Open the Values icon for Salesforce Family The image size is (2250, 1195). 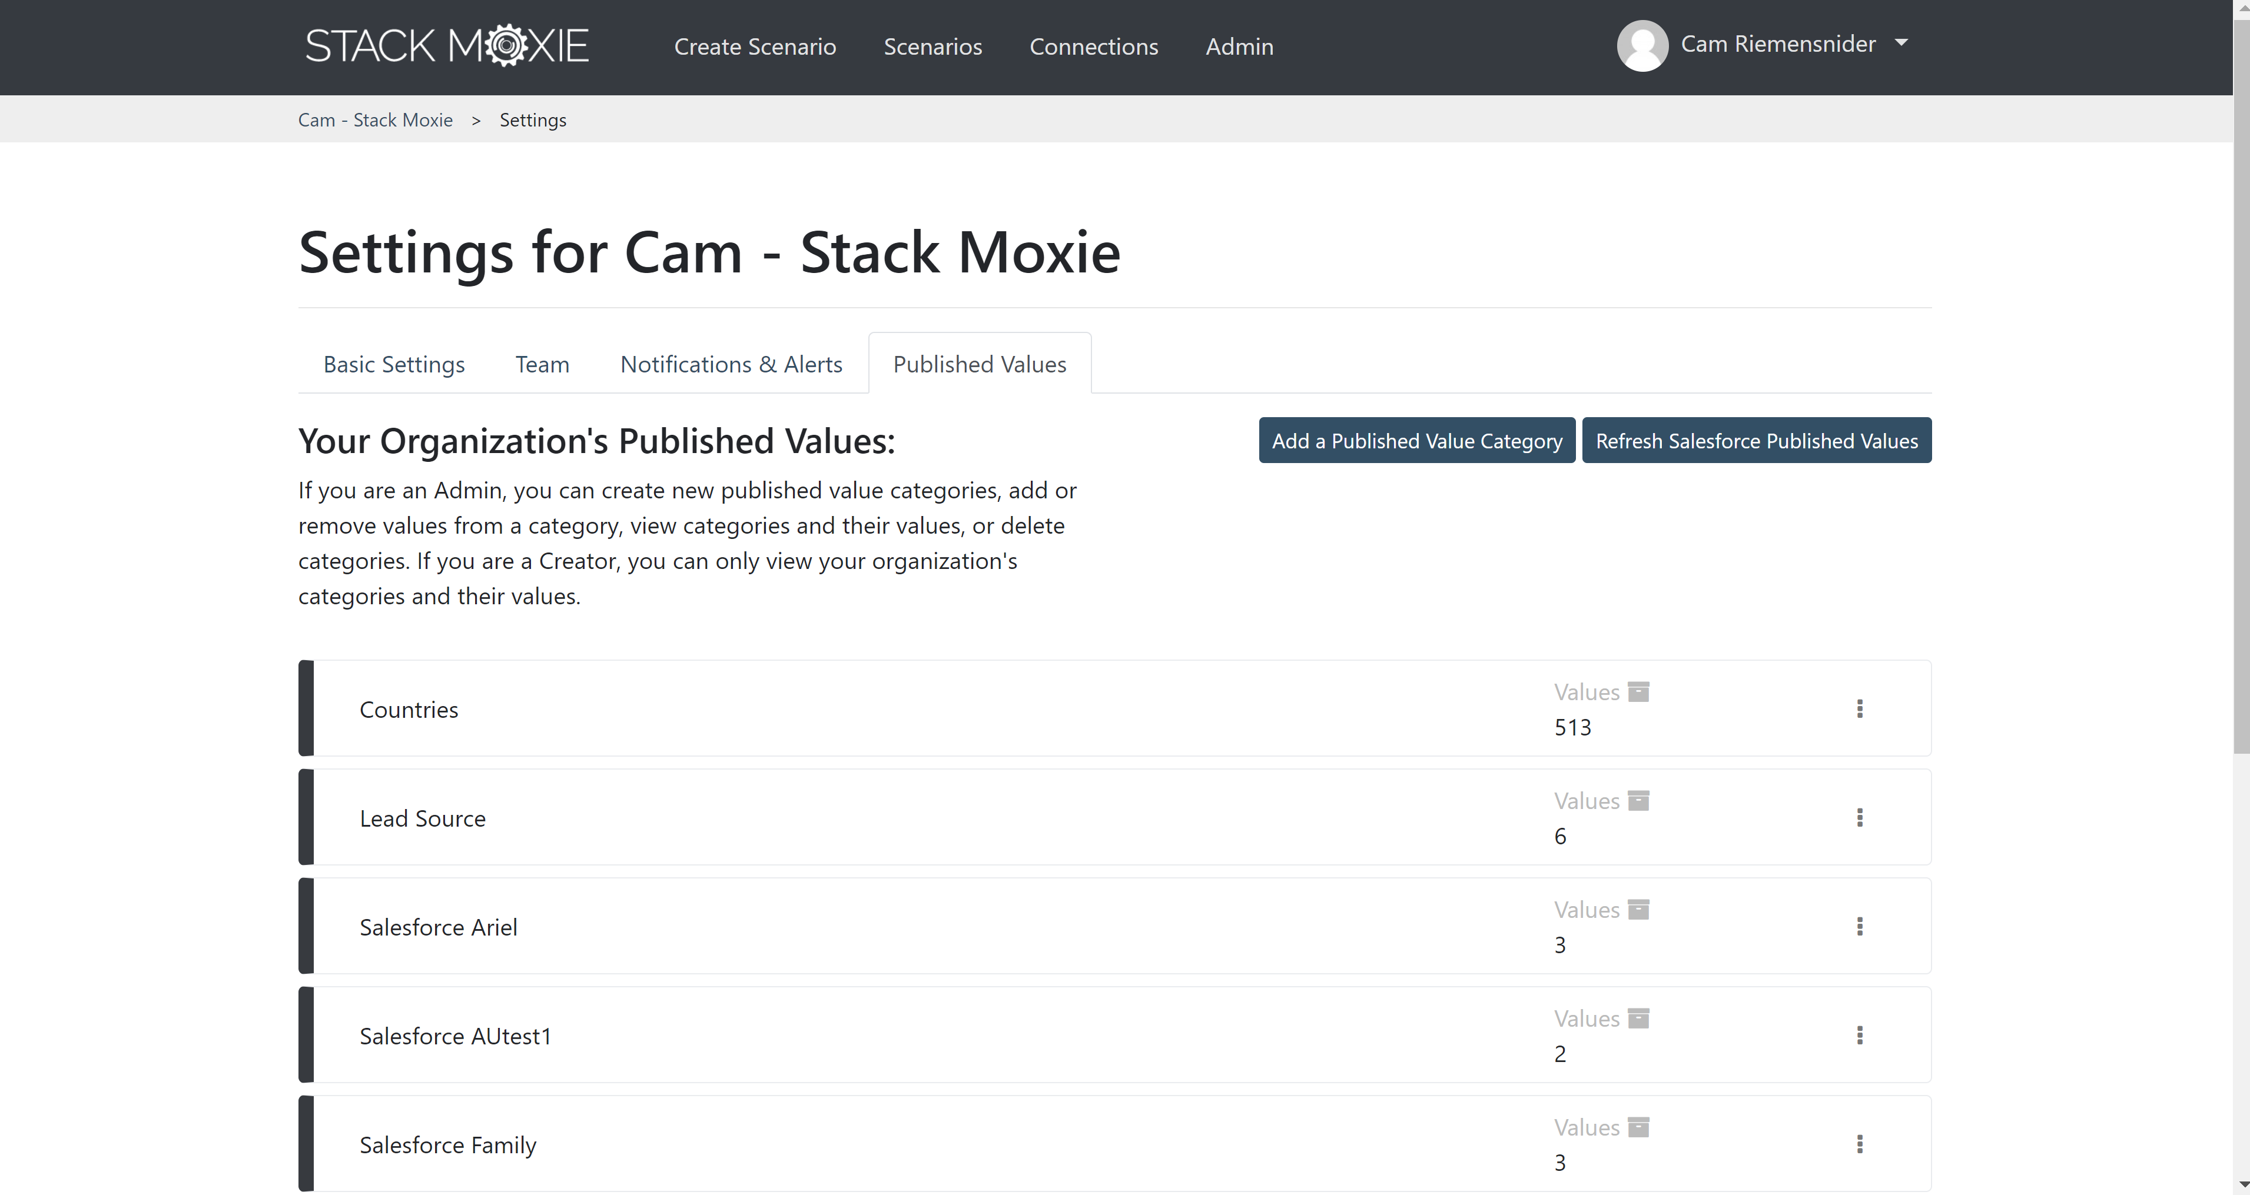(1640, 1127)
